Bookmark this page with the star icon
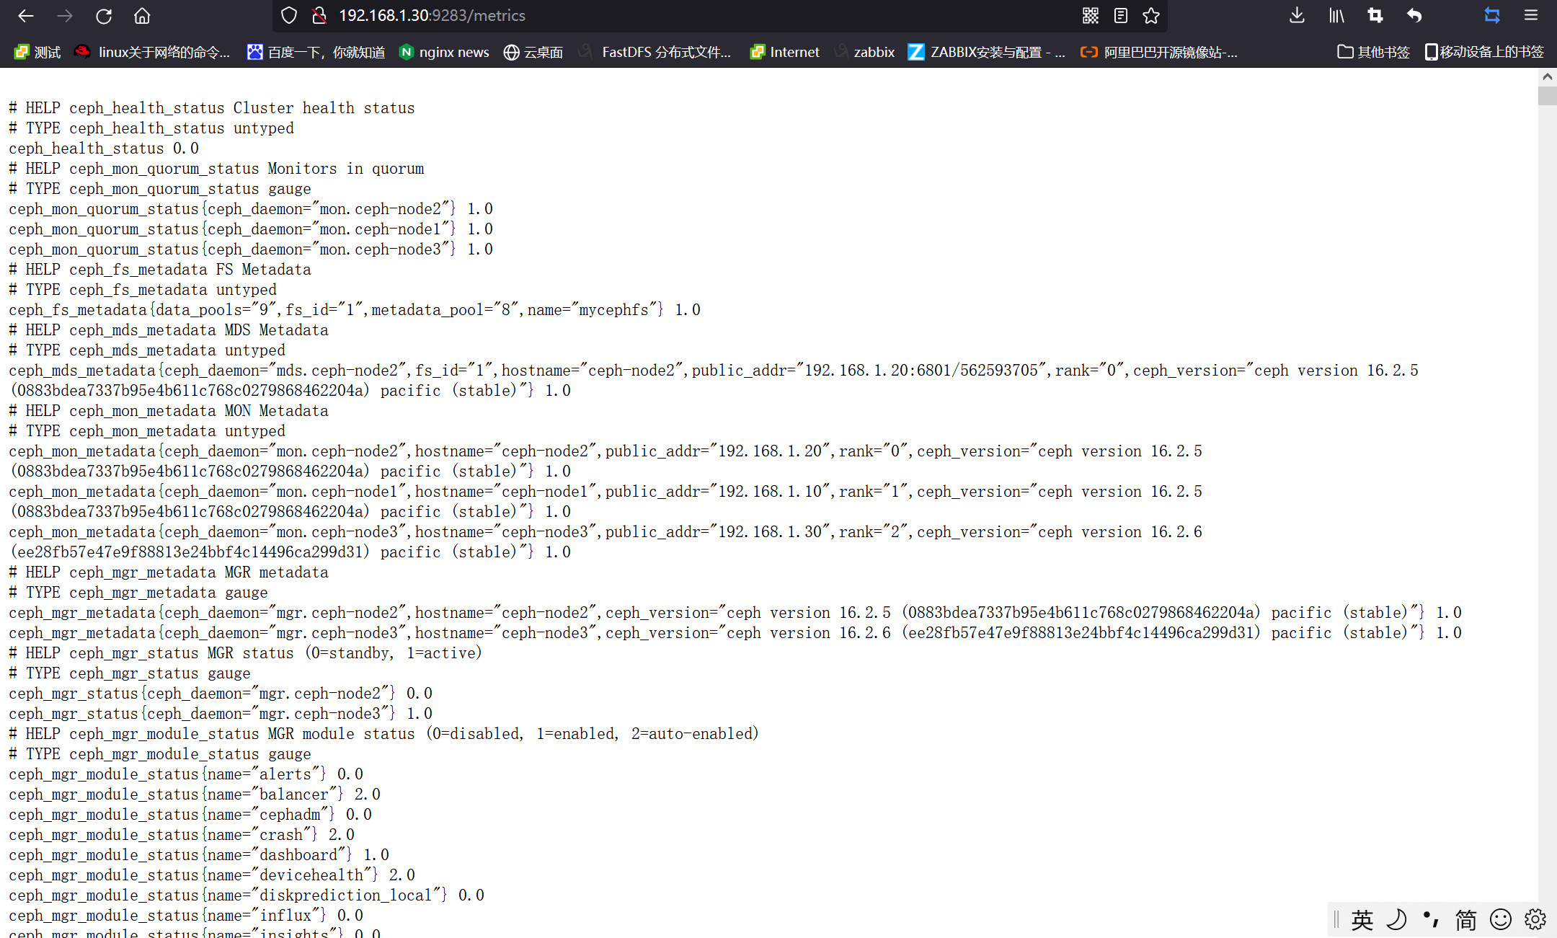Screen dimensions: 1557x938 click(x=1151, y=16)
